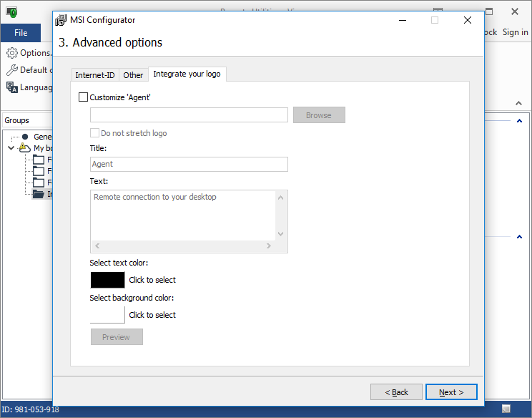Click the Browse button

[x=319, y=115]
